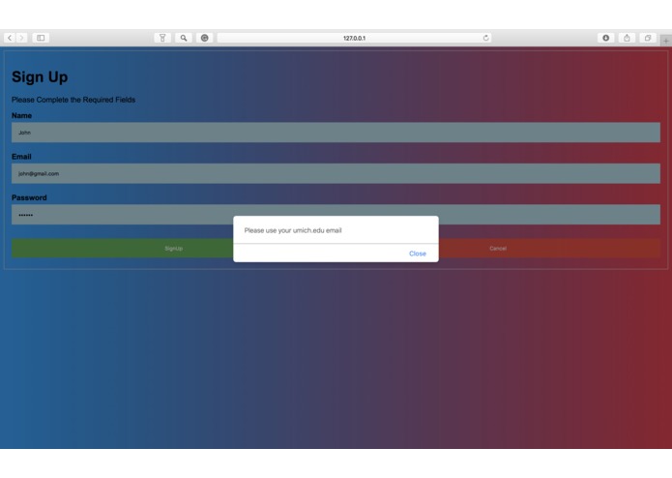Open the downloads icon in toolbar
672x478 pixels.
(x=606, y=38)
